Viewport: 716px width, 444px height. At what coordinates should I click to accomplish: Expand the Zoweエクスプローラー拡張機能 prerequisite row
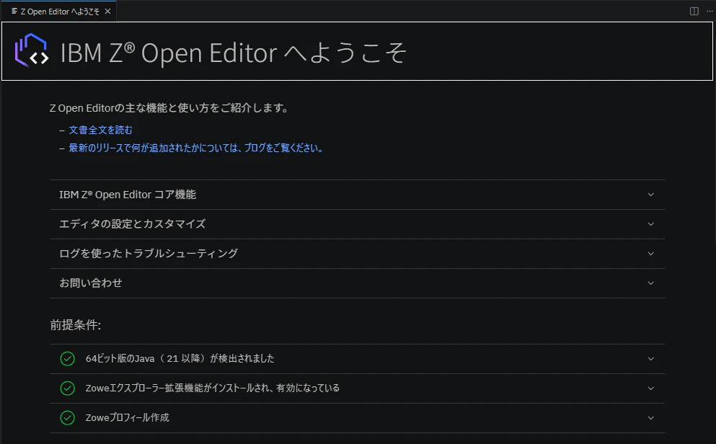[357, 388]
